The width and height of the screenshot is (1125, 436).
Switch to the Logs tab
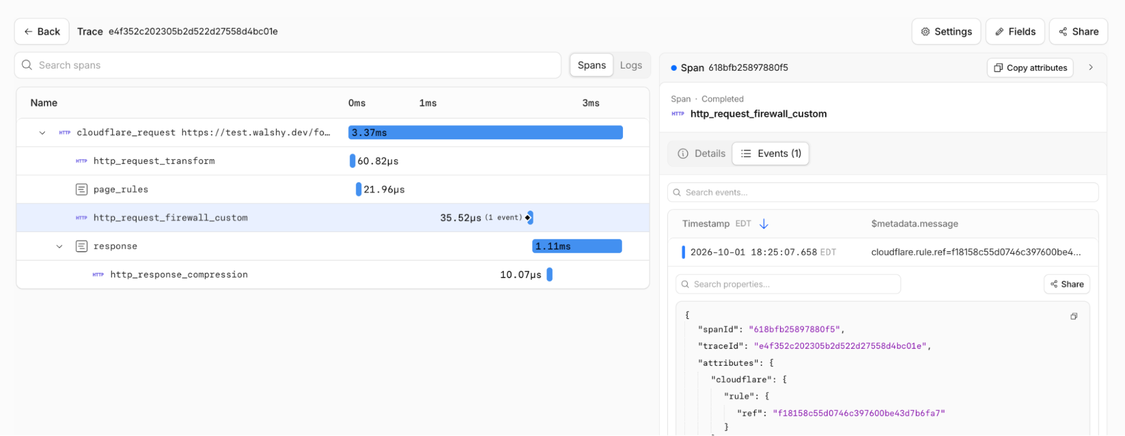[x=631, y=65]
